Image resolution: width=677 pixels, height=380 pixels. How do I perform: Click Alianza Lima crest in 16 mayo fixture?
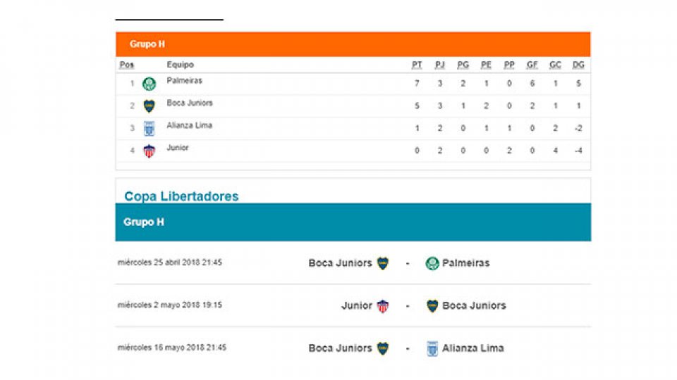pos(432,348)
